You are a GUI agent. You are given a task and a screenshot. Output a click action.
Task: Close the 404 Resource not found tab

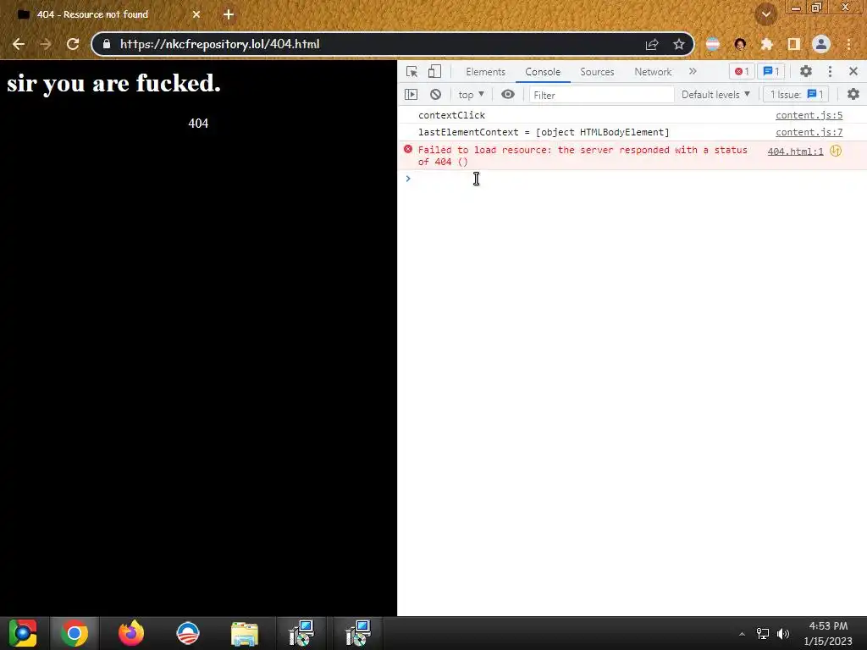point(196,14)
